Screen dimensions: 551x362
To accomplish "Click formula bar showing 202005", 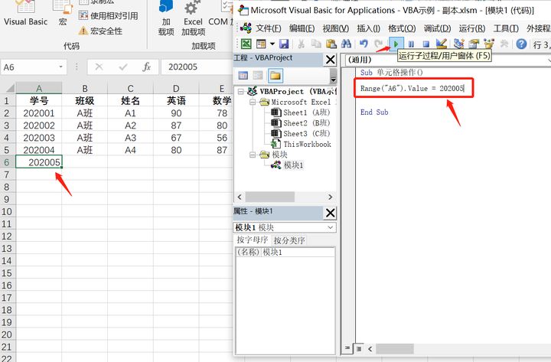I will click(197, 67).
